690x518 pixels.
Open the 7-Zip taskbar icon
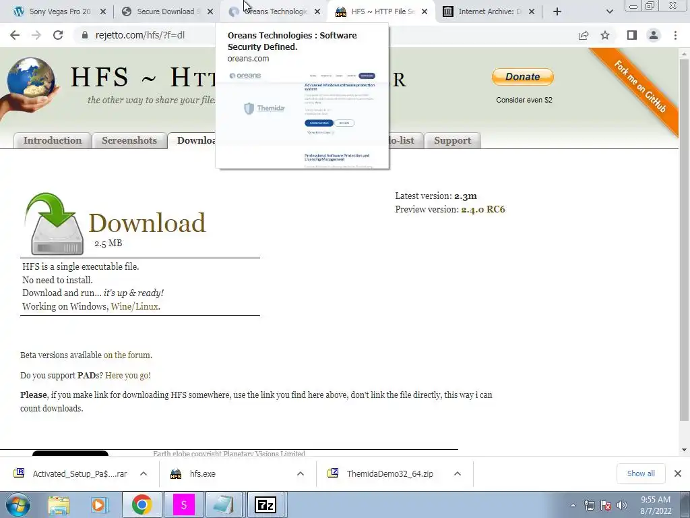point(265,505)
